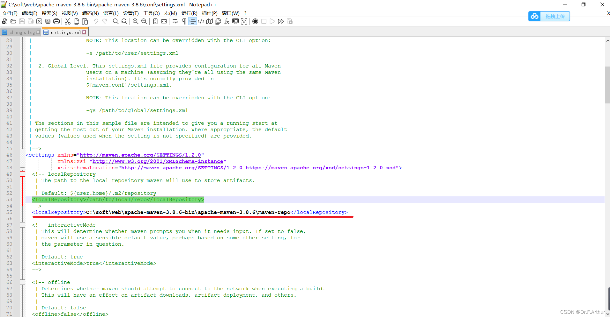Image resolution: width=610 pixels, height=317 pixels.
Task: Toggle synchronized vertical scrolling icon
Action: [155, 21]
